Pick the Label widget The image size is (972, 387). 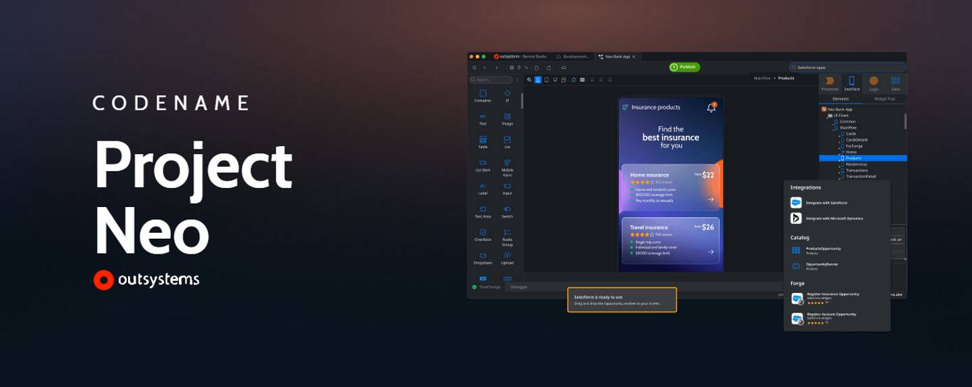coord(483,189)
